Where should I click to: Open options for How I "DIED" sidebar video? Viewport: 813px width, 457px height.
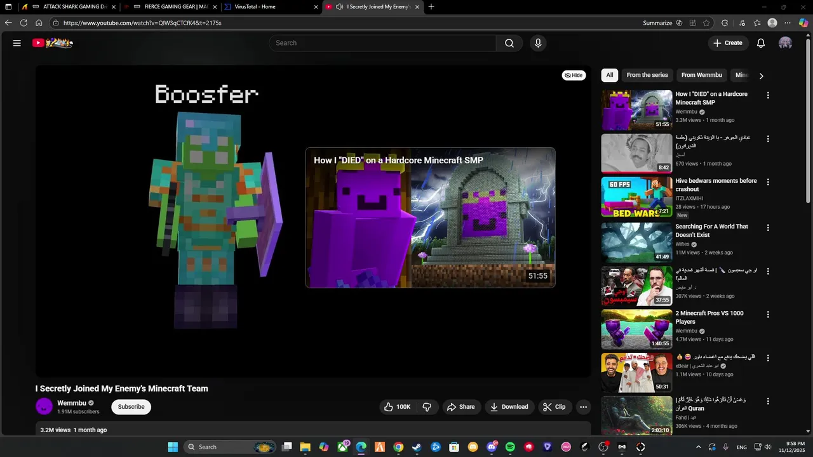(x=768, y=95)
